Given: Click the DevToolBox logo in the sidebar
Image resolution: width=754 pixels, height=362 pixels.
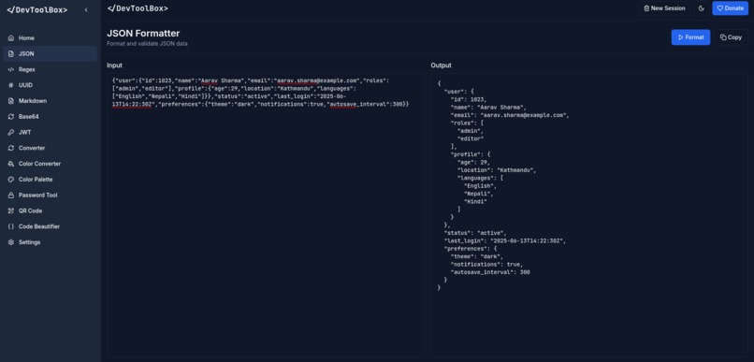Looking at the screenshot, I should 37,9.
